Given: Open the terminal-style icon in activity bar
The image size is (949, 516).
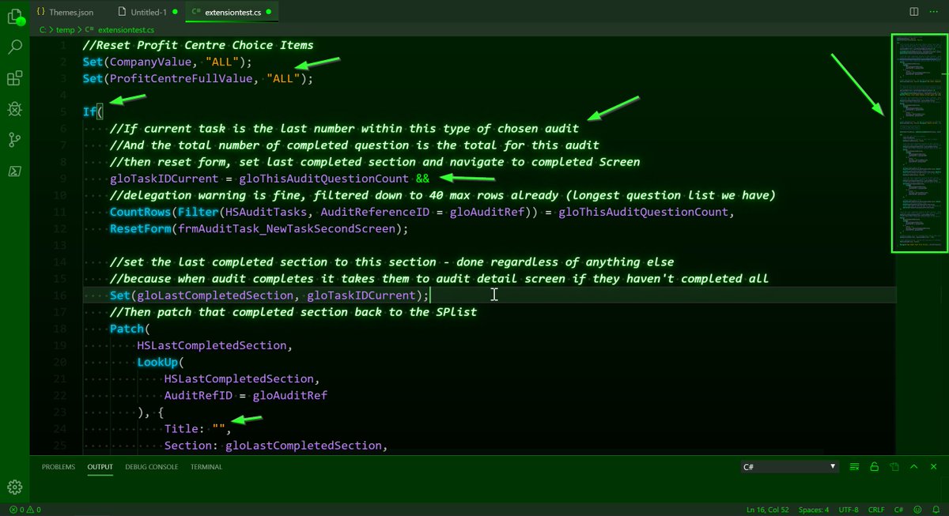Looking at the screenshot, I should pos(14,171).
